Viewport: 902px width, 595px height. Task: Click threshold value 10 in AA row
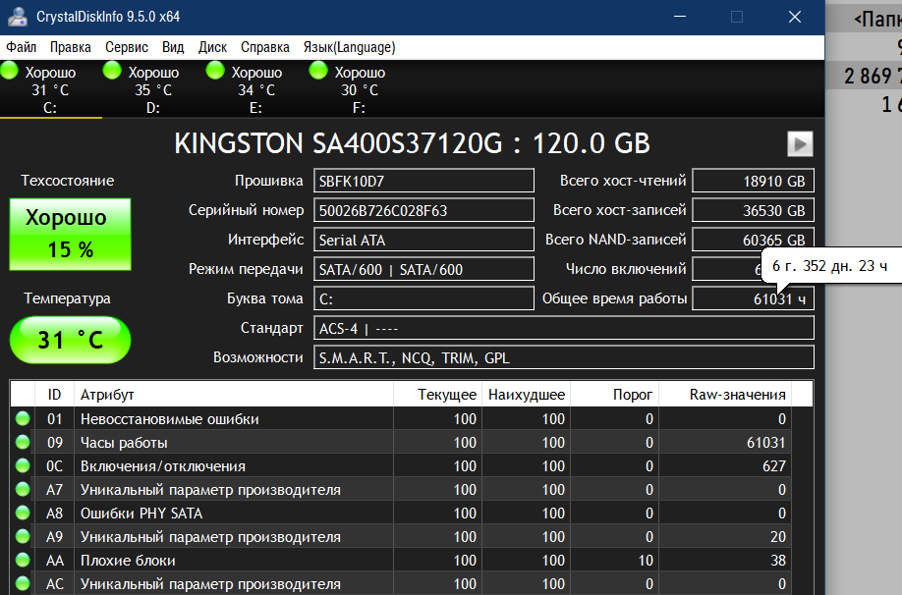[x=646, y=560]
